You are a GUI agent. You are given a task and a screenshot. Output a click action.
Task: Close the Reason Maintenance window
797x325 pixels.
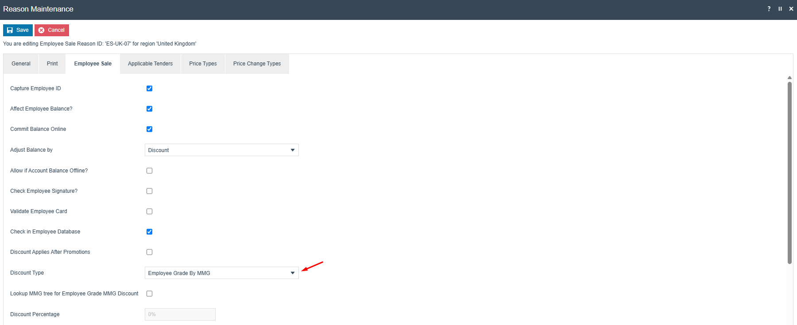791,9
